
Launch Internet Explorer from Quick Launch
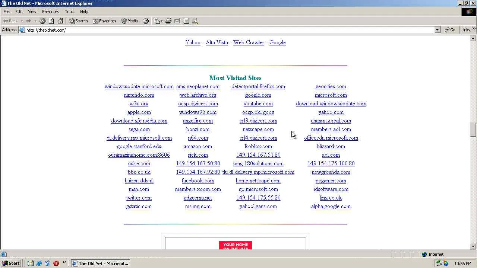[39, 263]
